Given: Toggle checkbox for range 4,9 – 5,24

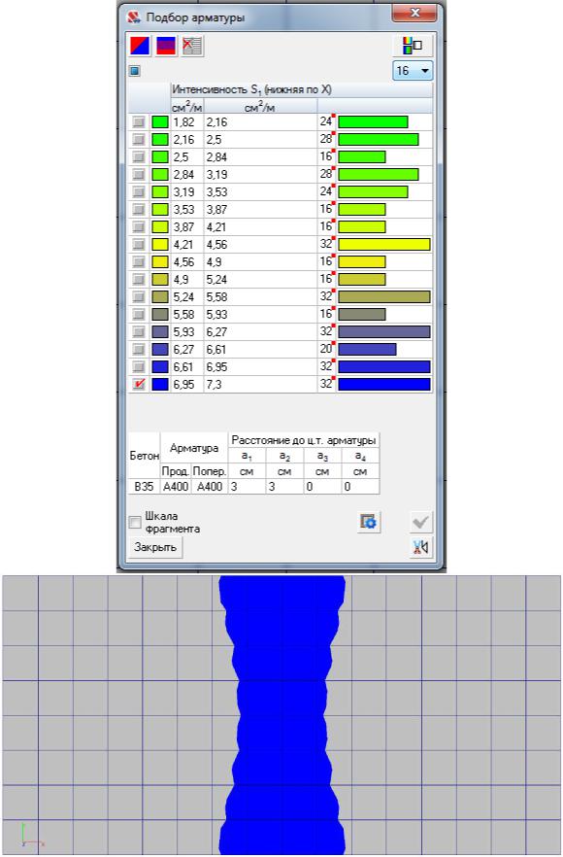Looking at the screenshot, I should pos(139,279).
